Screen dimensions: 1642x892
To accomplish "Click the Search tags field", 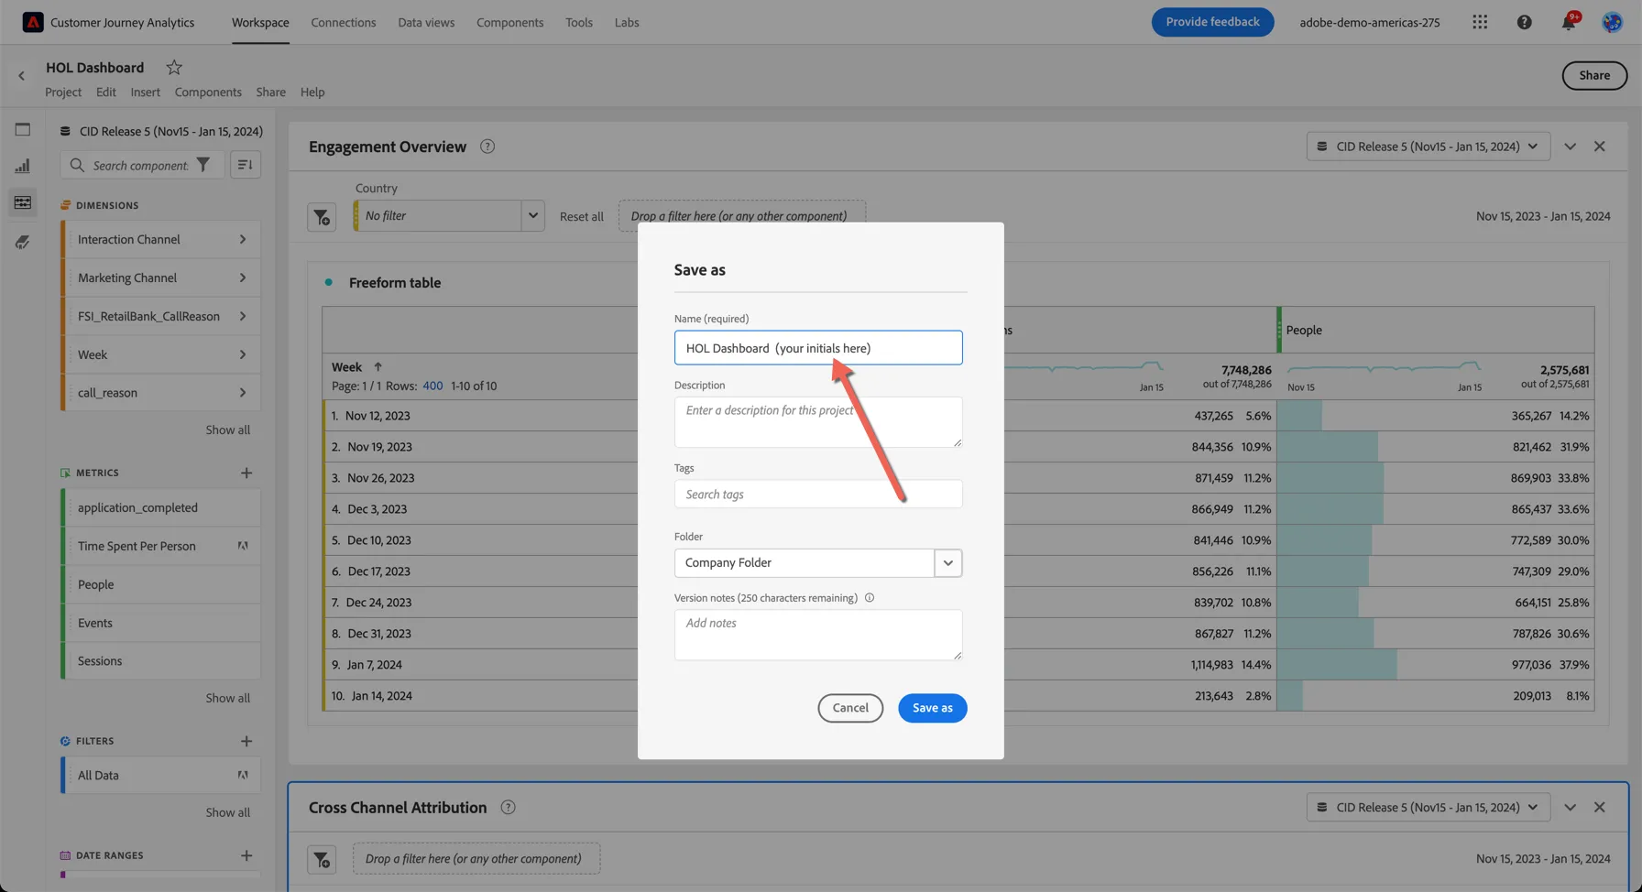I will pyautogui.click(x=818, y=495).
